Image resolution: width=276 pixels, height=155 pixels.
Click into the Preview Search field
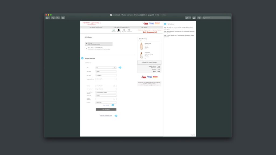pos(217,18)
